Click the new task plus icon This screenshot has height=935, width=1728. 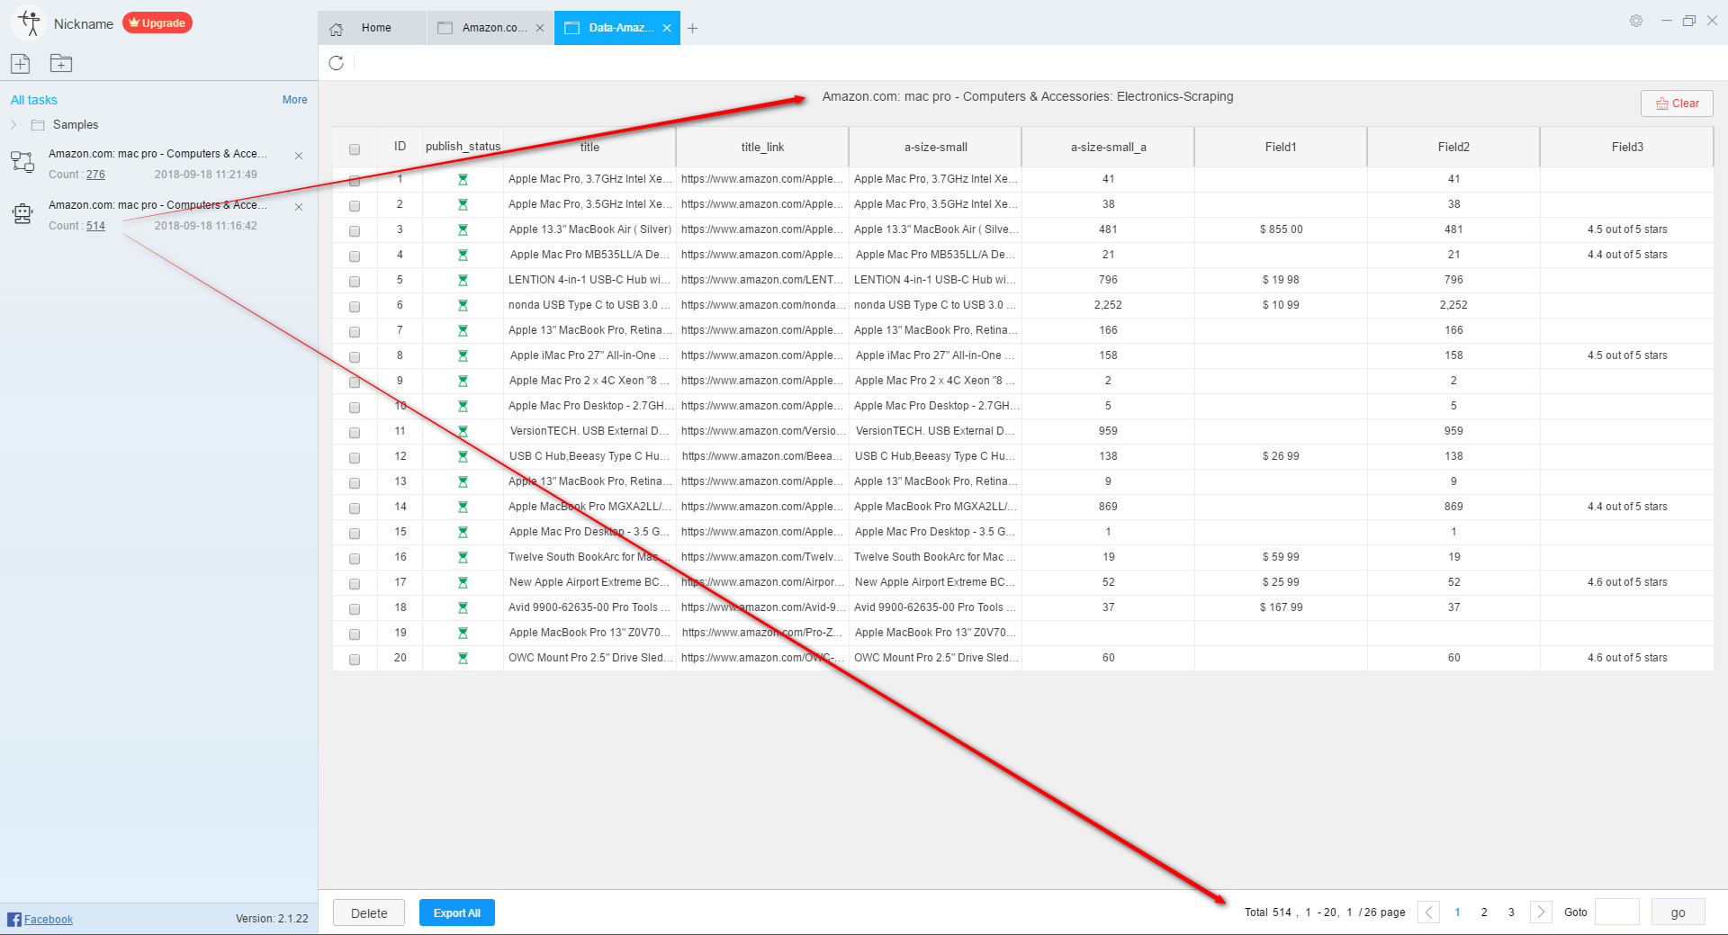click(x=20, y=63)
